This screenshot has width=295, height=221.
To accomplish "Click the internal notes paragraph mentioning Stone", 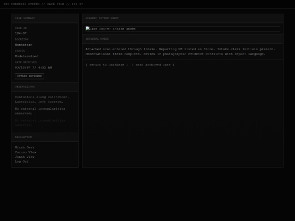I will [x=180, y=52].
